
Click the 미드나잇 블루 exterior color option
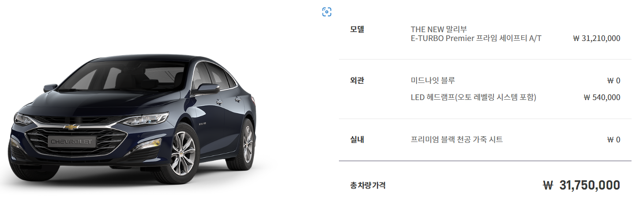[x=432, y=81]
